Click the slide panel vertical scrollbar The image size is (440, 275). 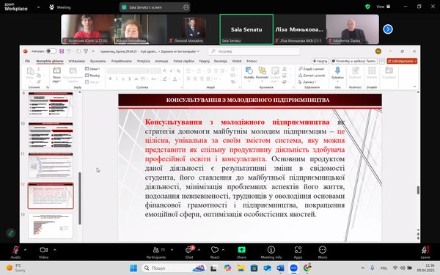[x=80, y=198]
